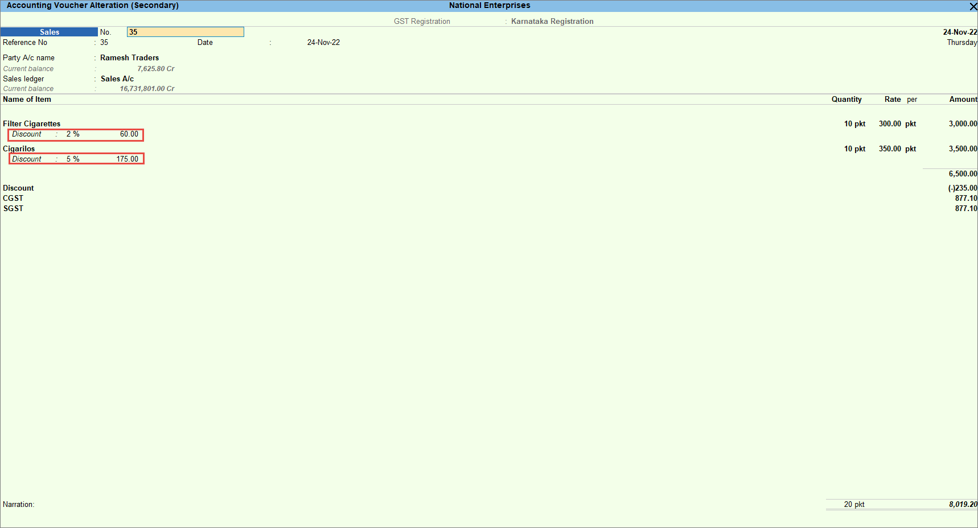This screenshot has height=528, width=978.
Task: Click the 60.00 discount amount
Action: pyautogui.click(x=129, y=134)
